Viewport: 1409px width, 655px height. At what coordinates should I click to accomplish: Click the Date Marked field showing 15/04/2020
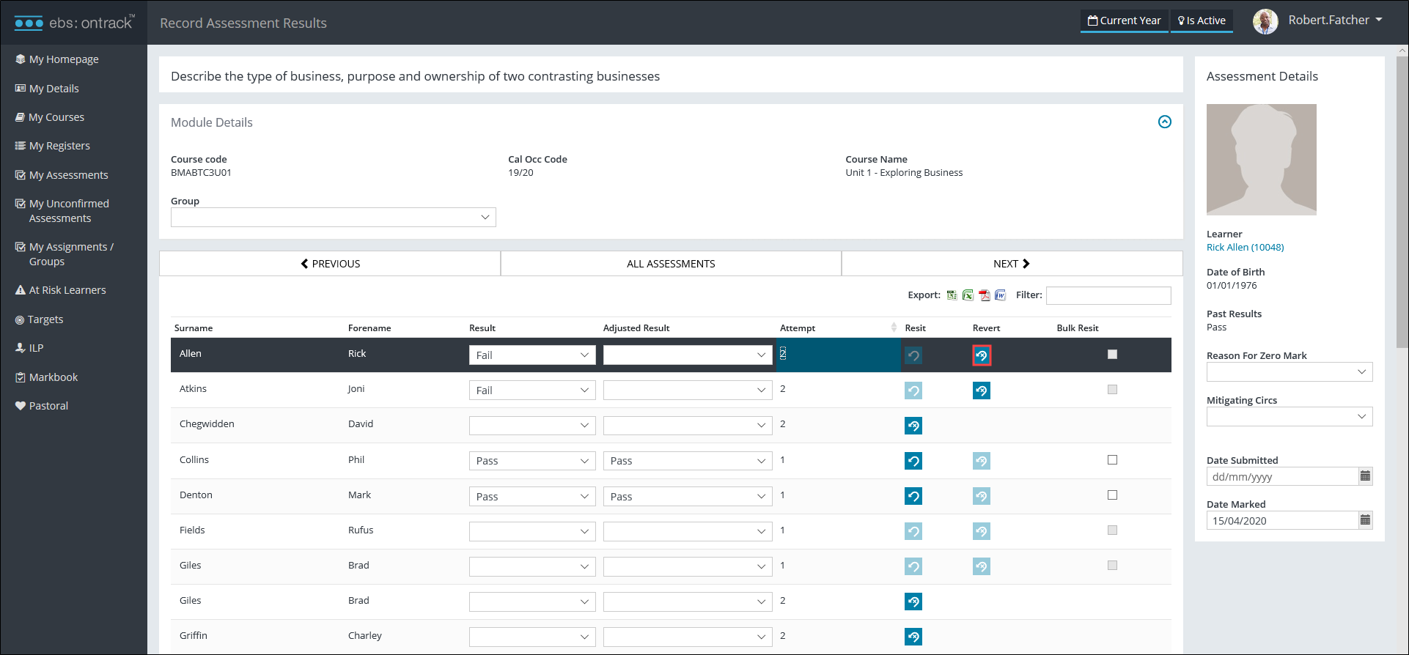1282,520
